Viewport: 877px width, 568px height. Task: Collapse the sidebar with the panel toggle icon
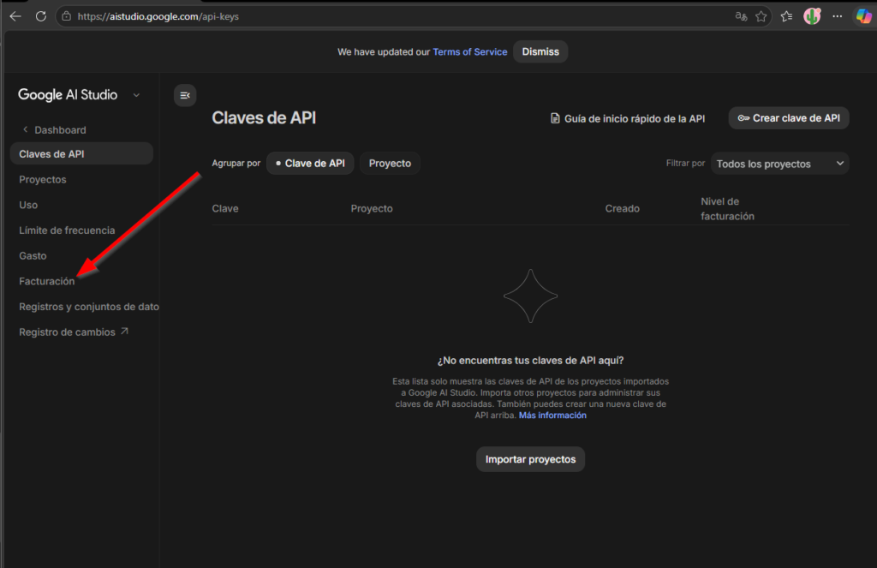click(x=185, y=95)
